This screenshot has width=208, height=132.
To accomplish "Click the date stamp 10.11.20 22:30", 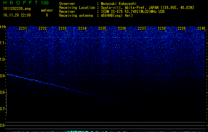I will 17,15.
